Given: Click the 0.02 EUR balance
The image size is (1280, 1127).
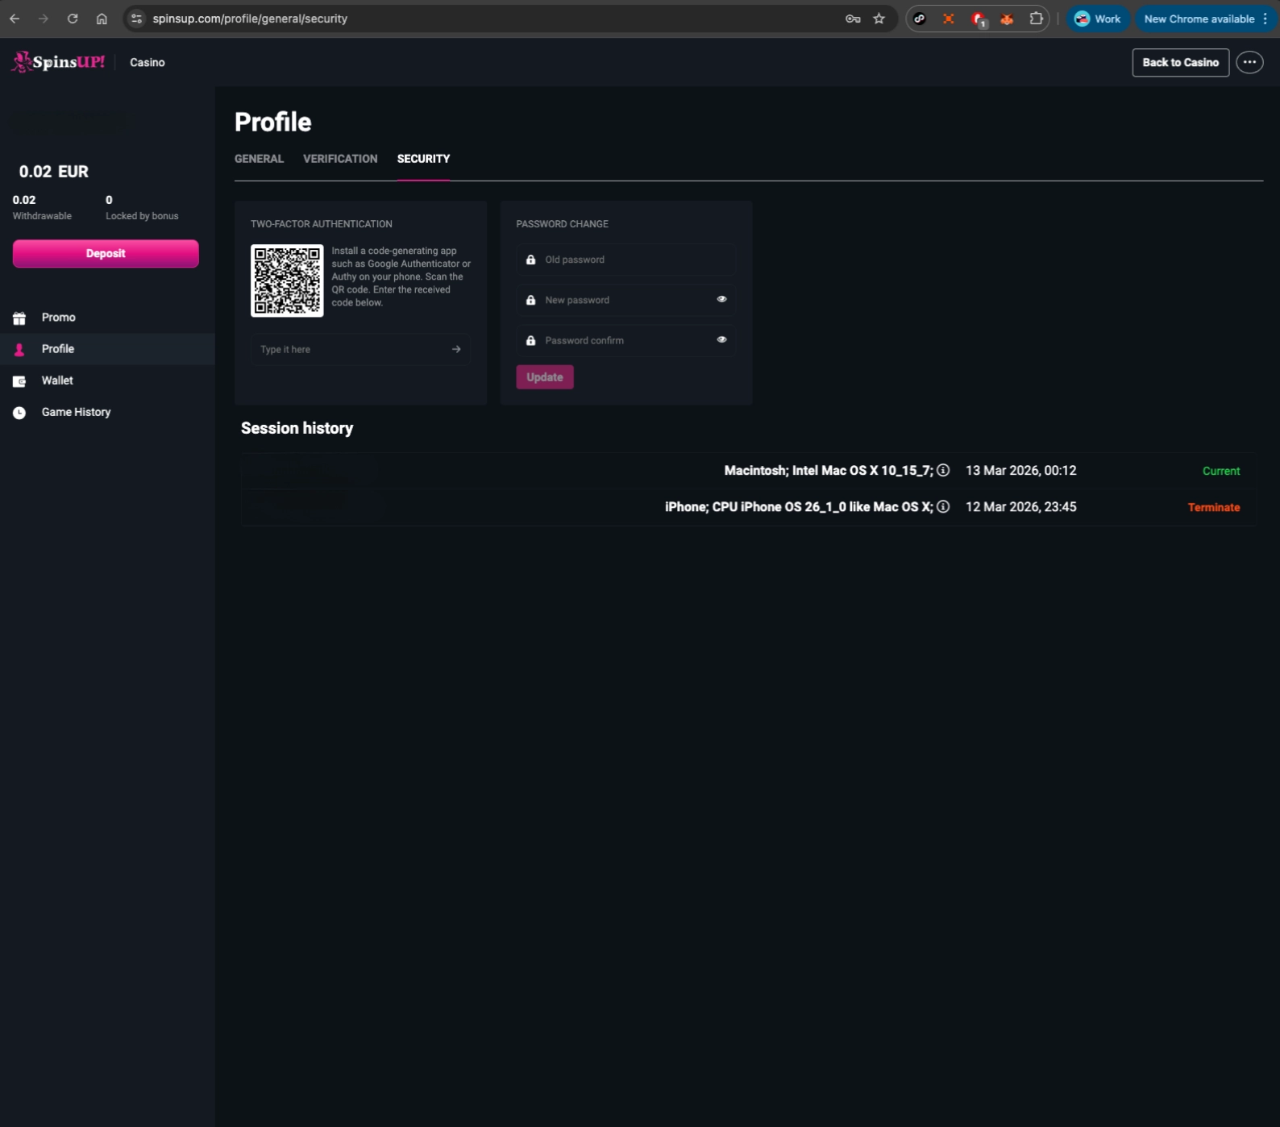Looking at the screenshot, I should click(54, 172).
